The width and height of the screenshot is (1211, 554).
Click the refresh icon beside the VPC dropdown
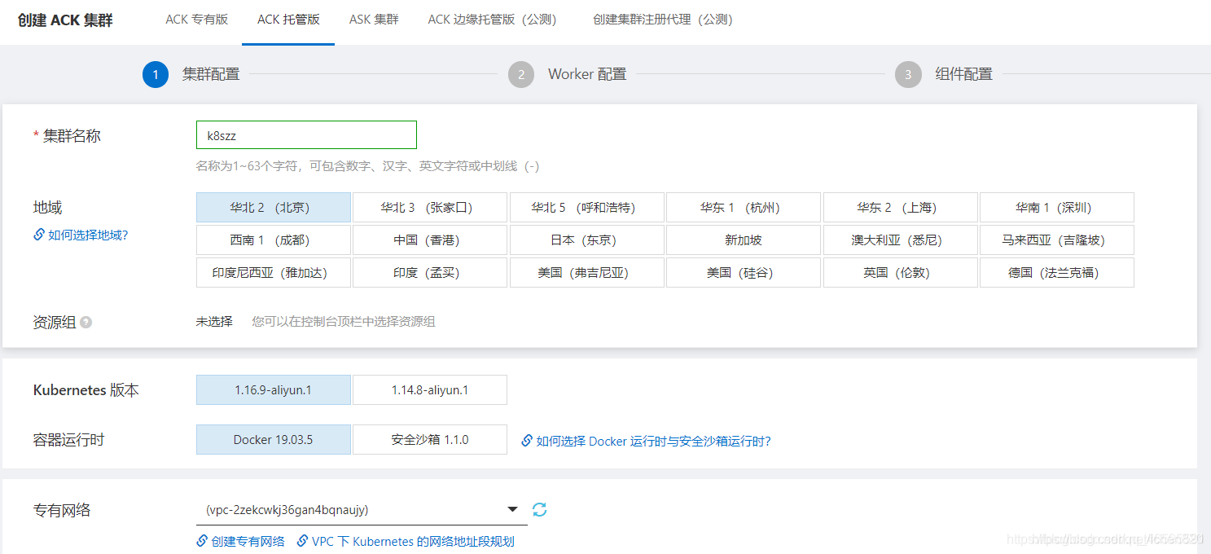pyautogui.click(x=539, y=510)
